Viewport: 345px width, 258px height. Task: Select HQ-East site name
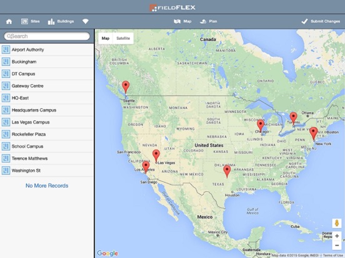coord(20,98)
